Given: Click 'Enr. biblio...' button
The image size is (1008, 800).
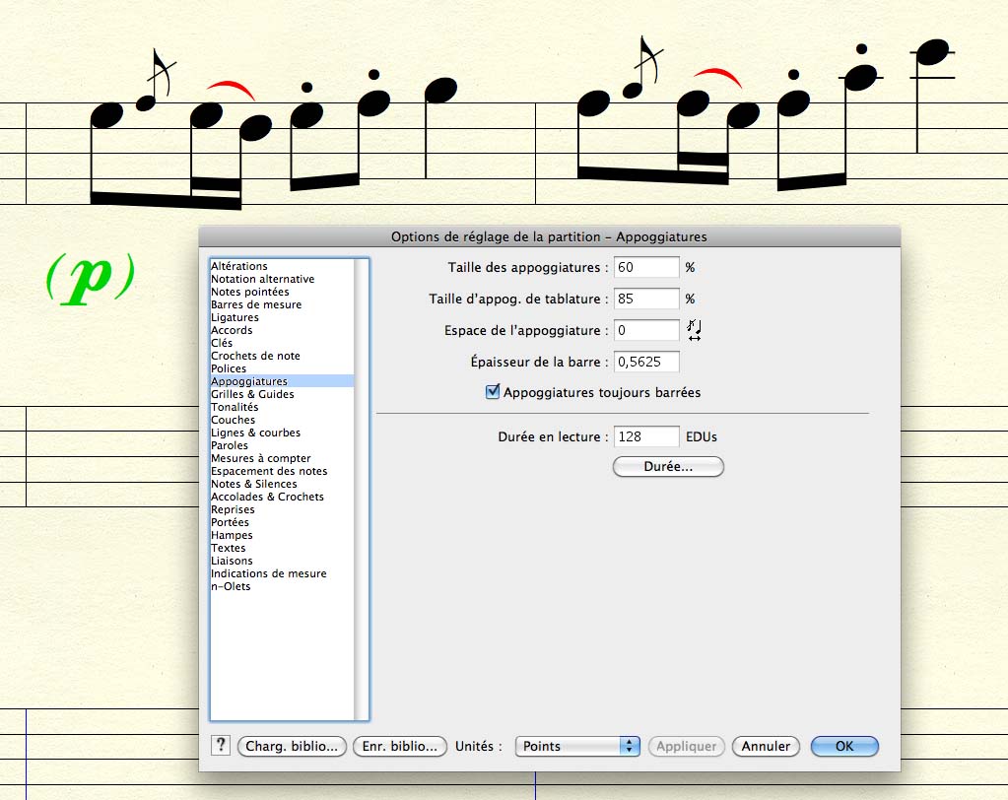Looking at the screenshot, I should tap(399, 747).
